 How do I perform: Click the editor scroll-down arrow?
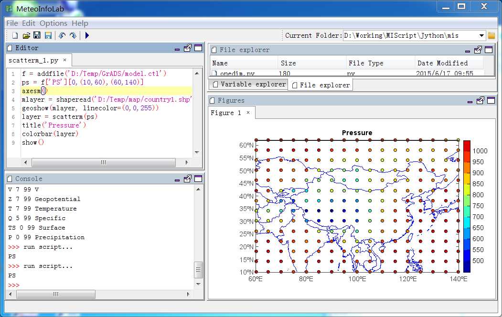click(197, 152)
